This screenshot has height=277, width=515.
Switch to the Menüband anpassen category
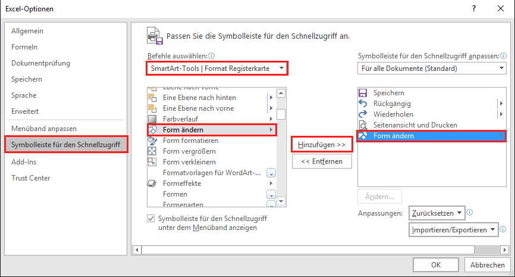(44, 129)
